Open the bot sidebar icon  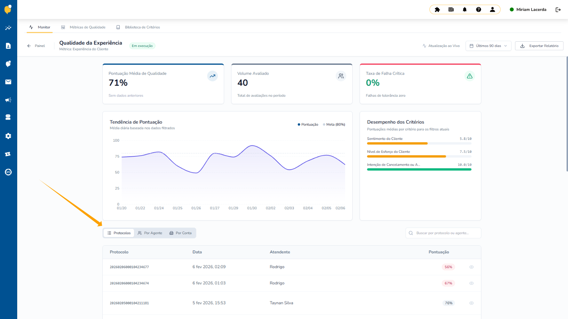[x=8, y=117]
